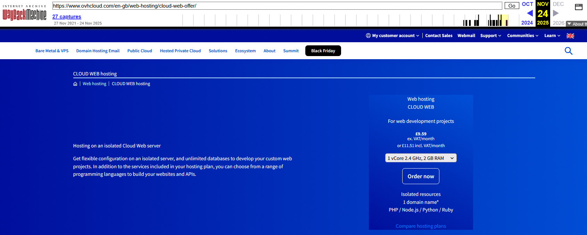Image resolution: width=587 pixels, height=235 pixels.
Task: Select the vCore RAM configuration dropdown
Action: pos(421,158)
